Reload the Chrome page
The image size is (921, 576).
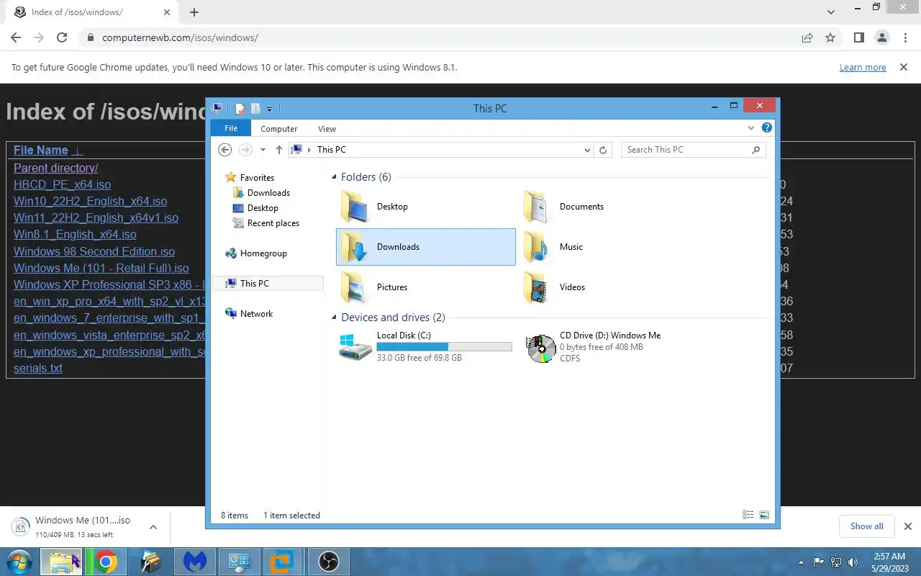(x=62, y=37)
